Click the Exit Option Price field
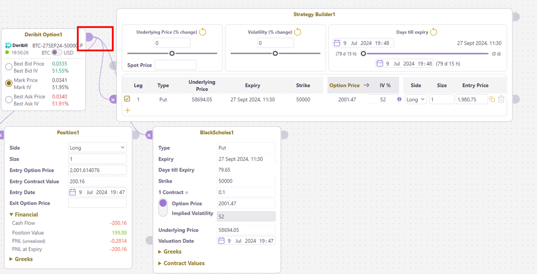The height and width of the screenshot is (274, 537). click(x=97, y=203)
